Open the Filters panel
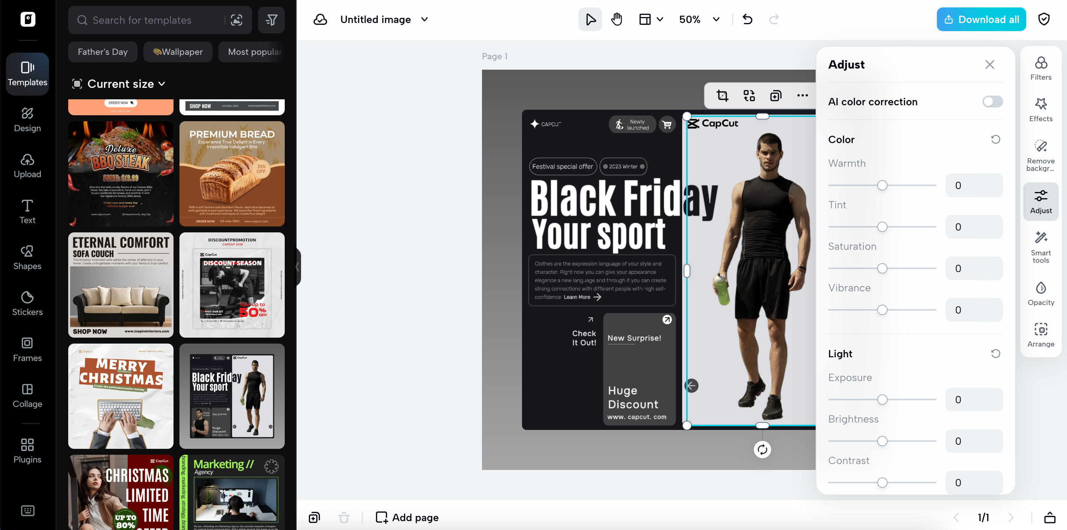The image size is (1067, 530). coord(1041,69)
